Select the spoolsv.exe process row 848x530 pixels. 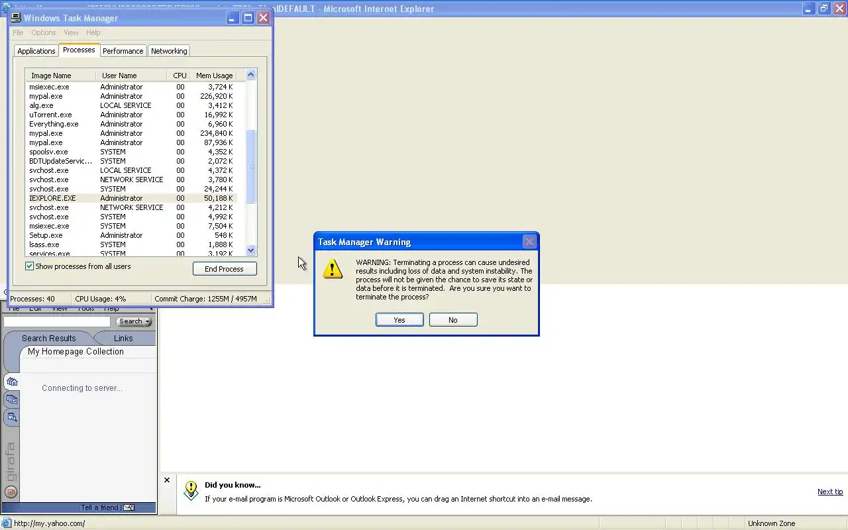coord(131,152)
